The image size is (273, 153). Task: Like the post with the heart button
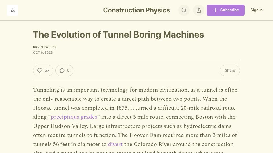click(43, 71)
